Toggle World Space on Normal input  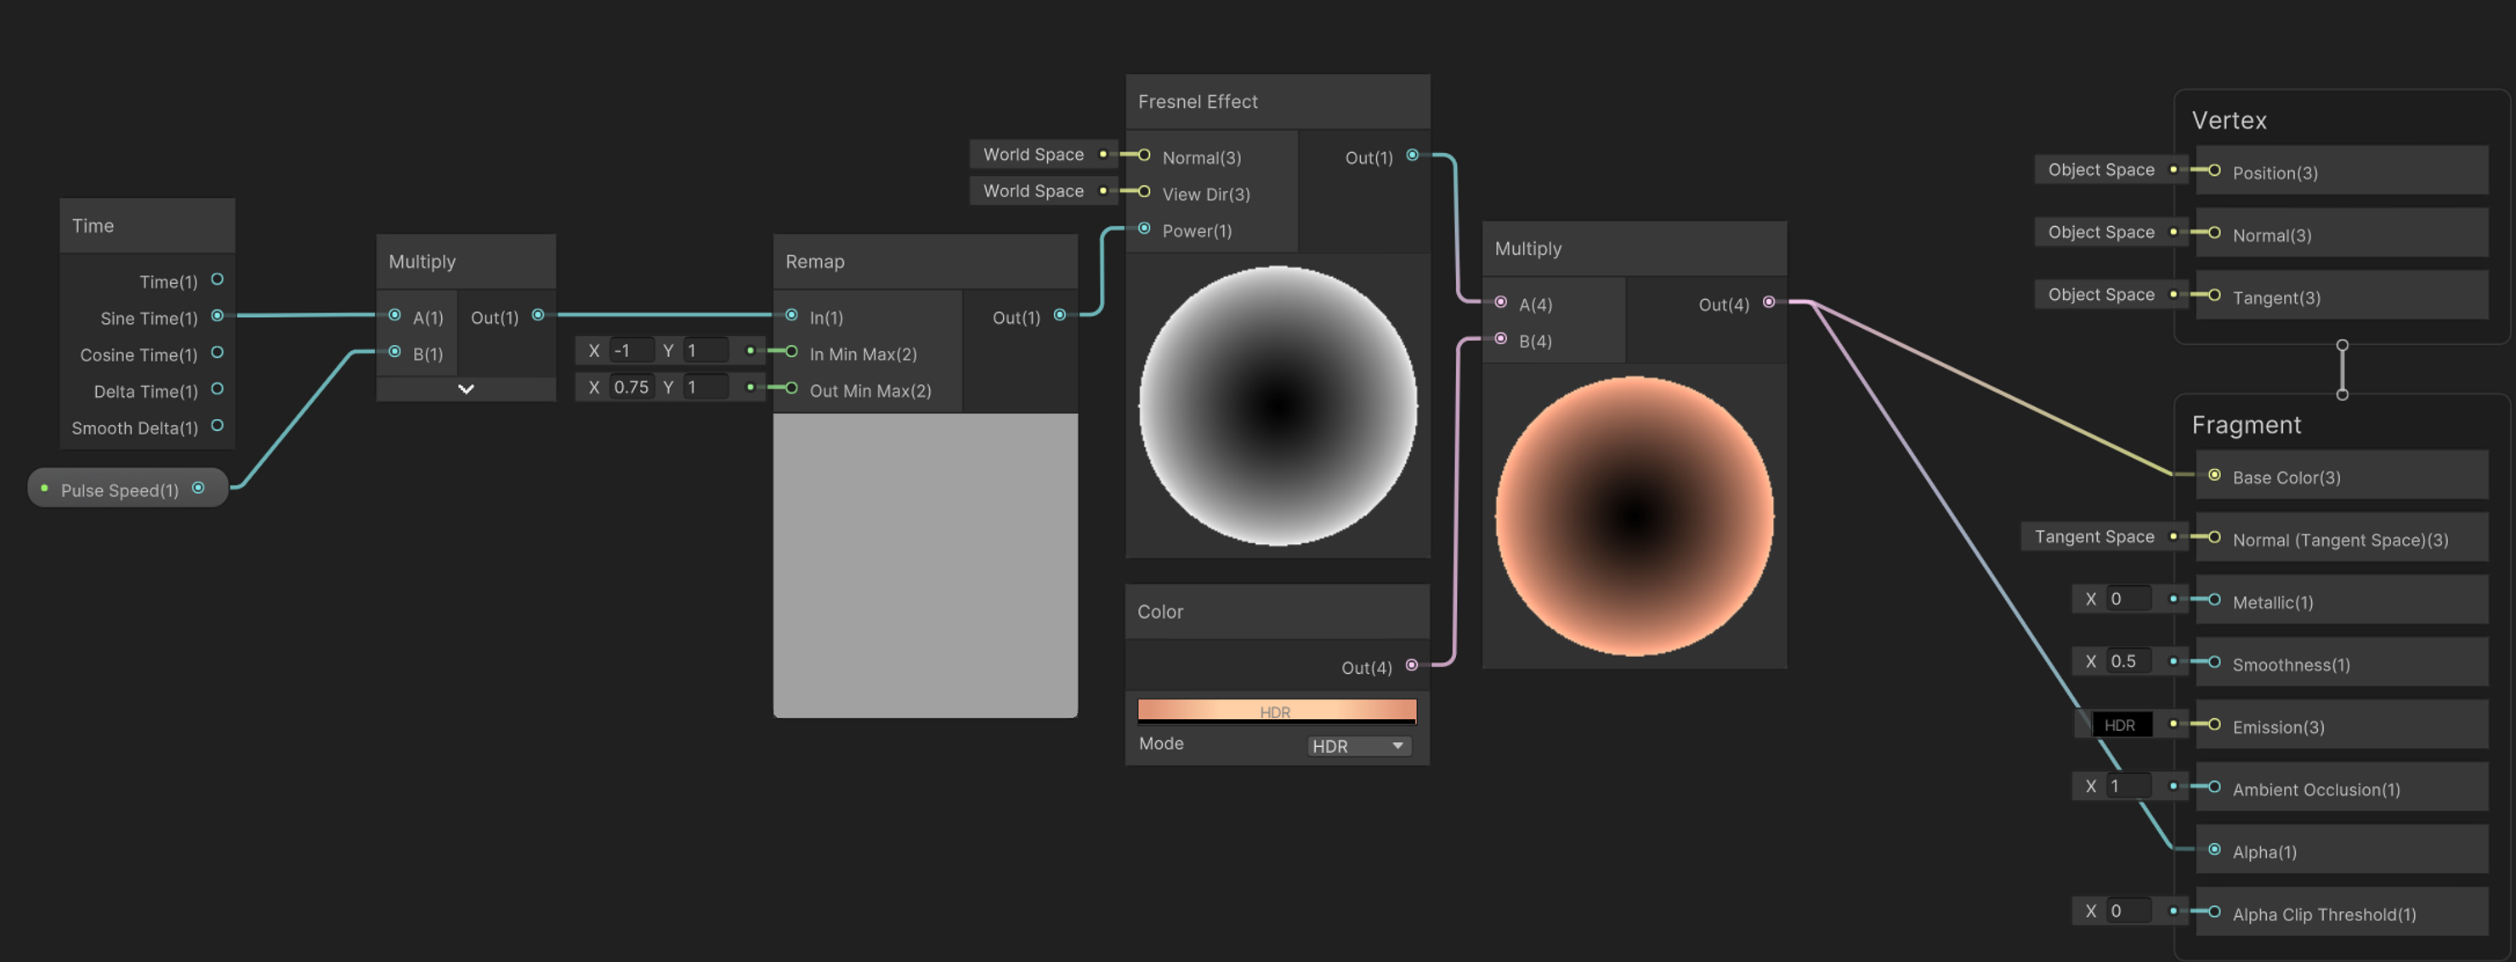[1038, 156]
